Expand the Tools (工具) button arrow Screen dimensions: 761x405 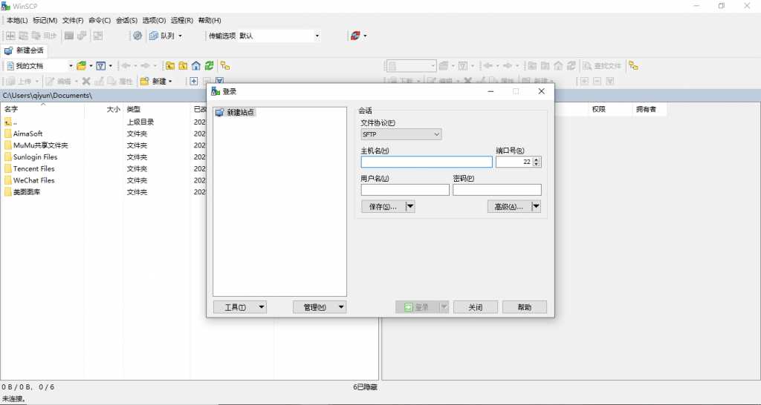pos(262,307)
